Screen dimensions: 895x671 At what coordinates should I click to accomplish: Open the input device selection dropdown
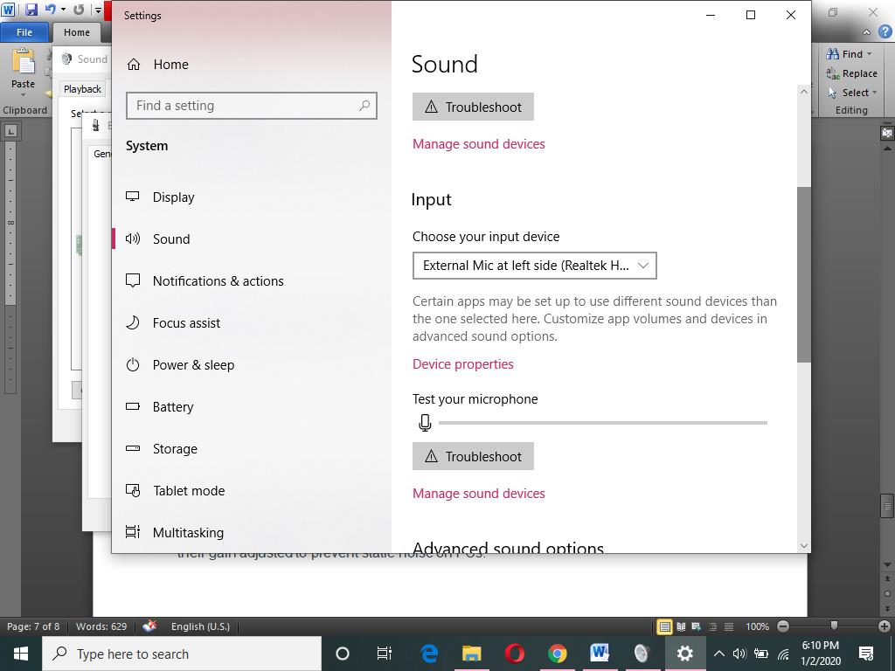pos(534,266)
